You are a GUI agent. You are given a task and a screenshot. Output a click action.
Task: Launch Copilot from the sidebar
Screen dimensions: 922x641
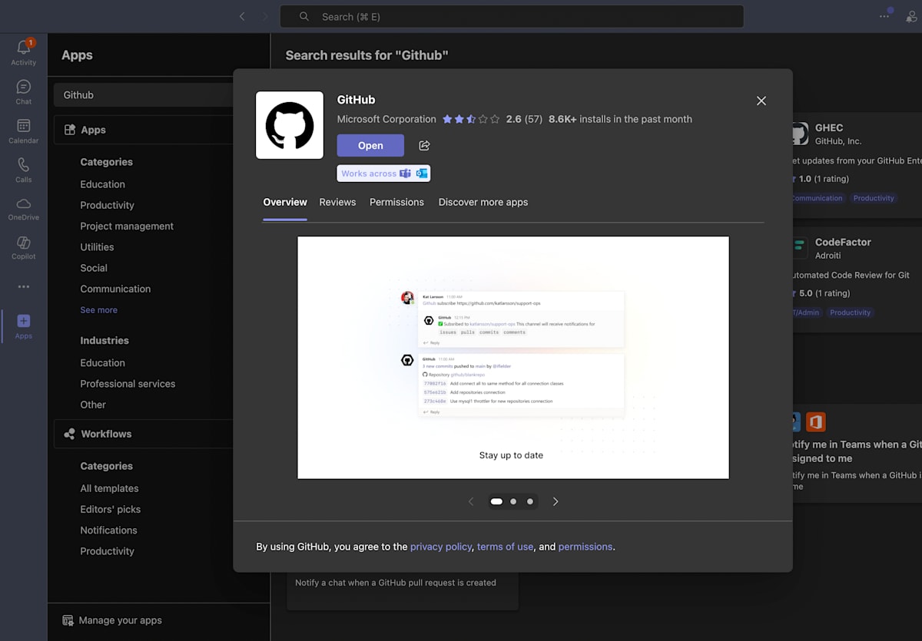pos(23,247)
